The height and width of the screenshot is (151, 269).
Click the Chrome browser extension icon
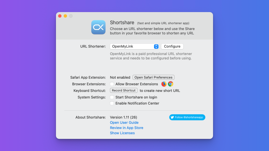[x=170, y=84]
